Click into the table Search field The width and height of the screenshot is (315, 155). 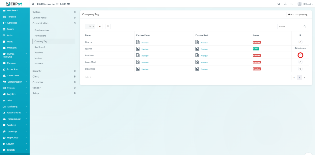[x=290, y=27]
